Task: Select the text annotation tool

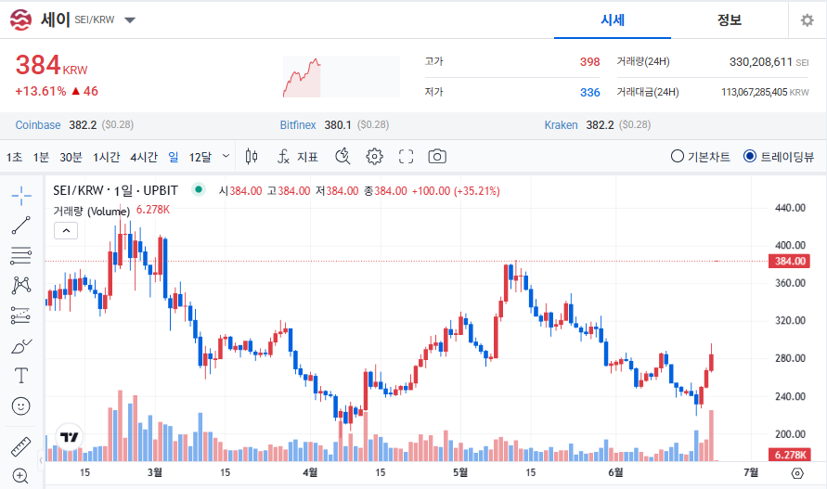Action: 21,376
